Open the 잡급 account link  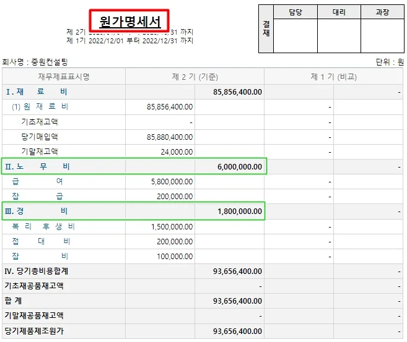click(37, 196)
